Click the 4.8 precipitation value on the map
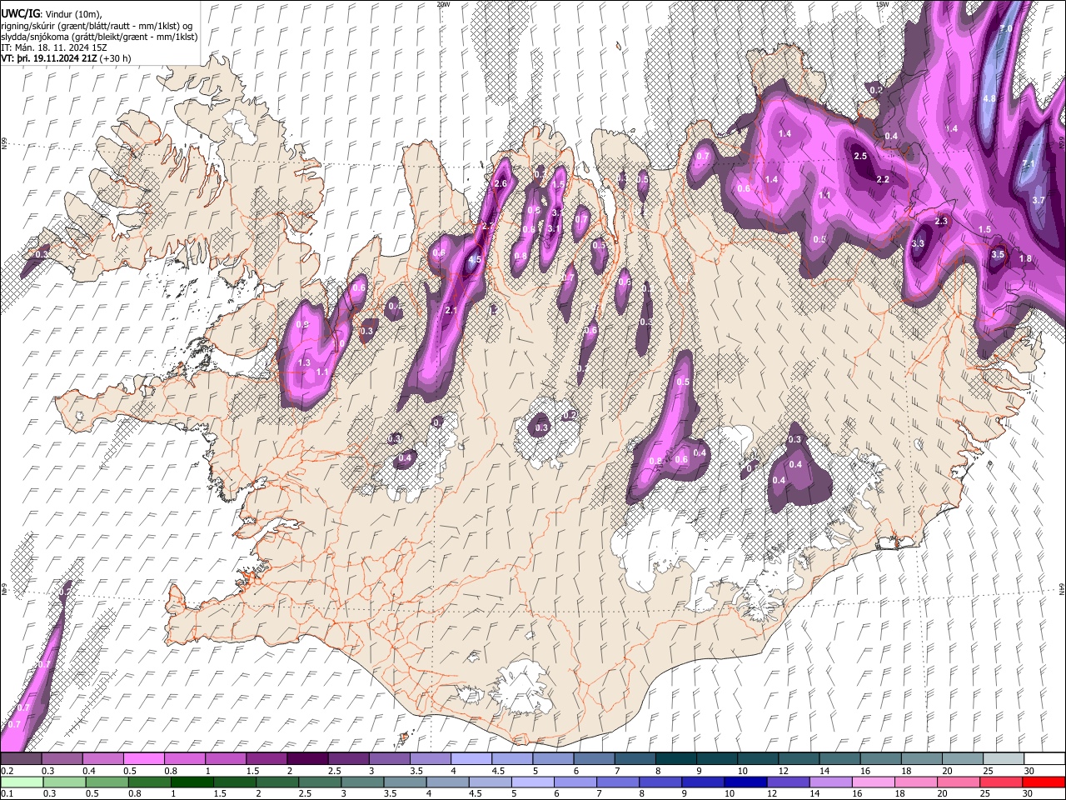 (990, 98)
